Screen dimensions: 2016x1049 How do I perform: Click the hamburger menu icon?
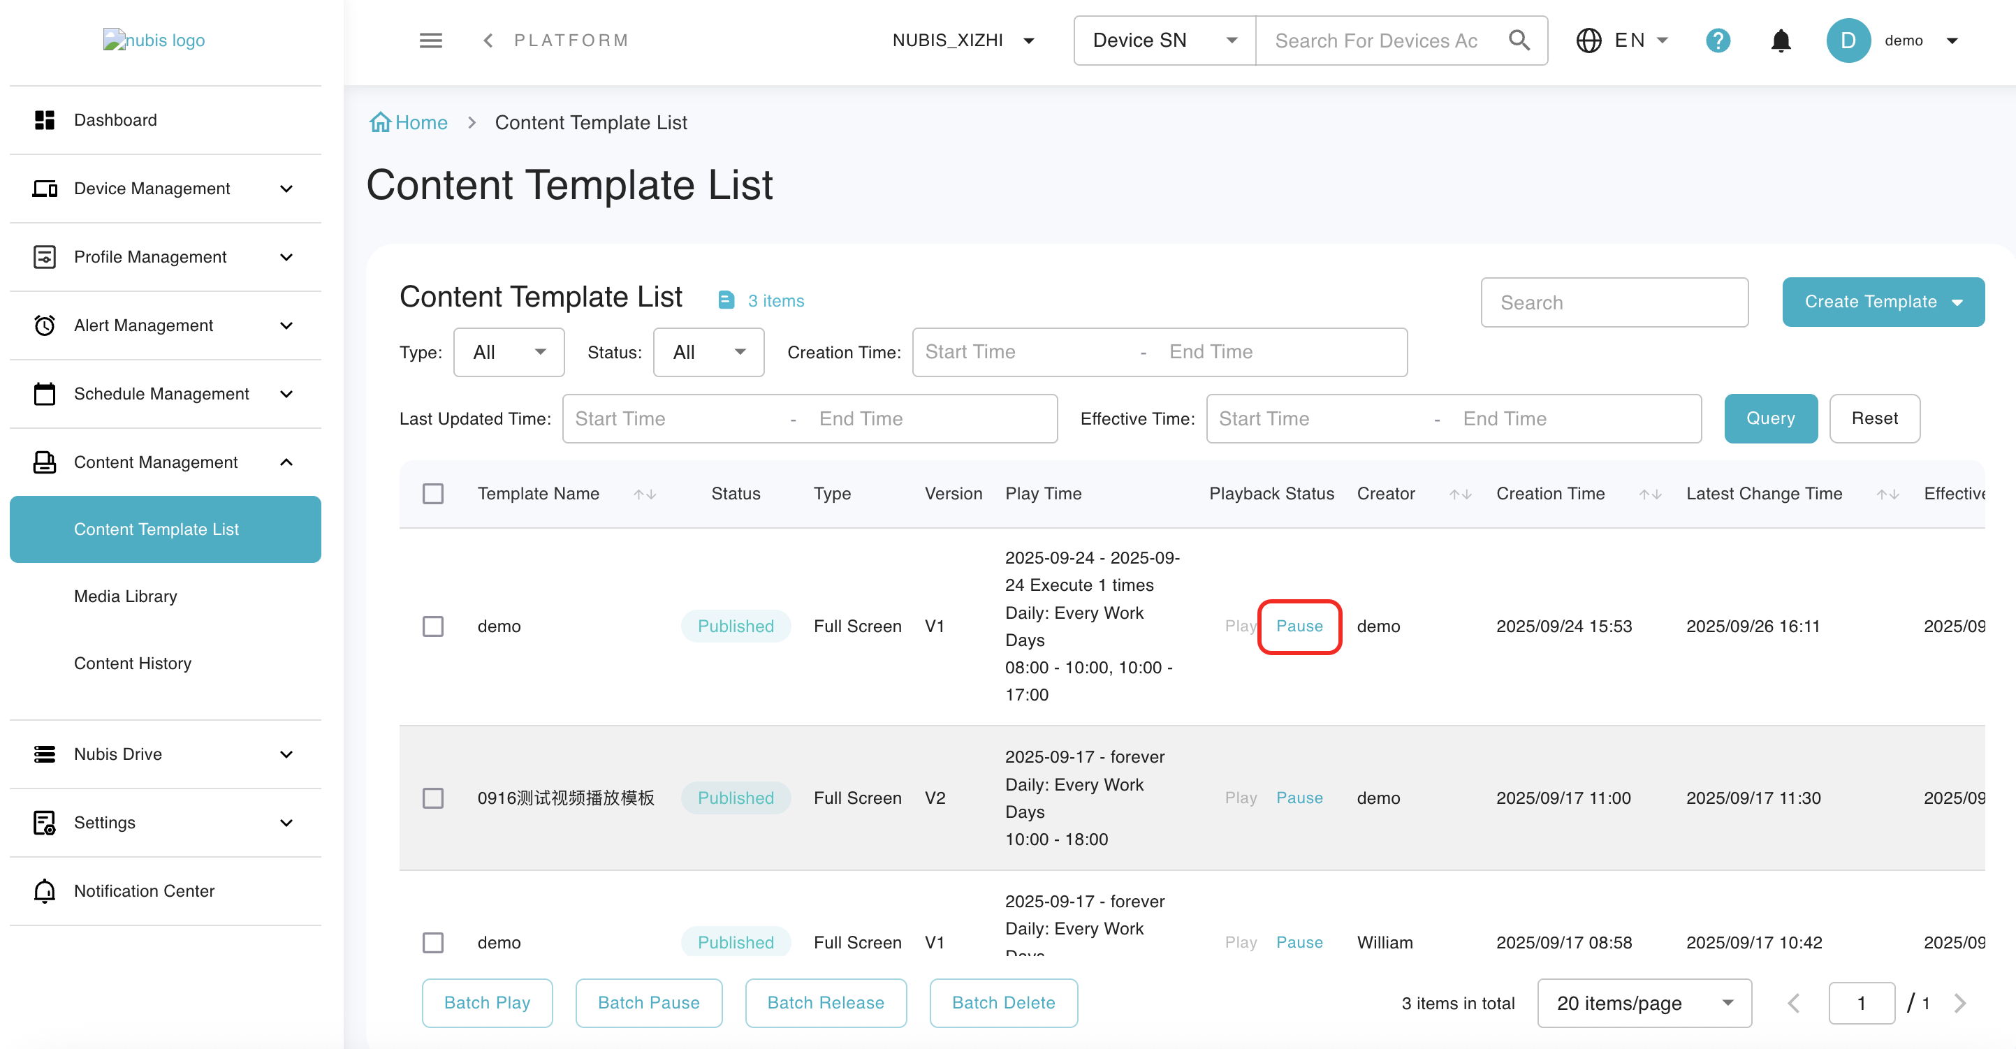[x=430, y=41]
